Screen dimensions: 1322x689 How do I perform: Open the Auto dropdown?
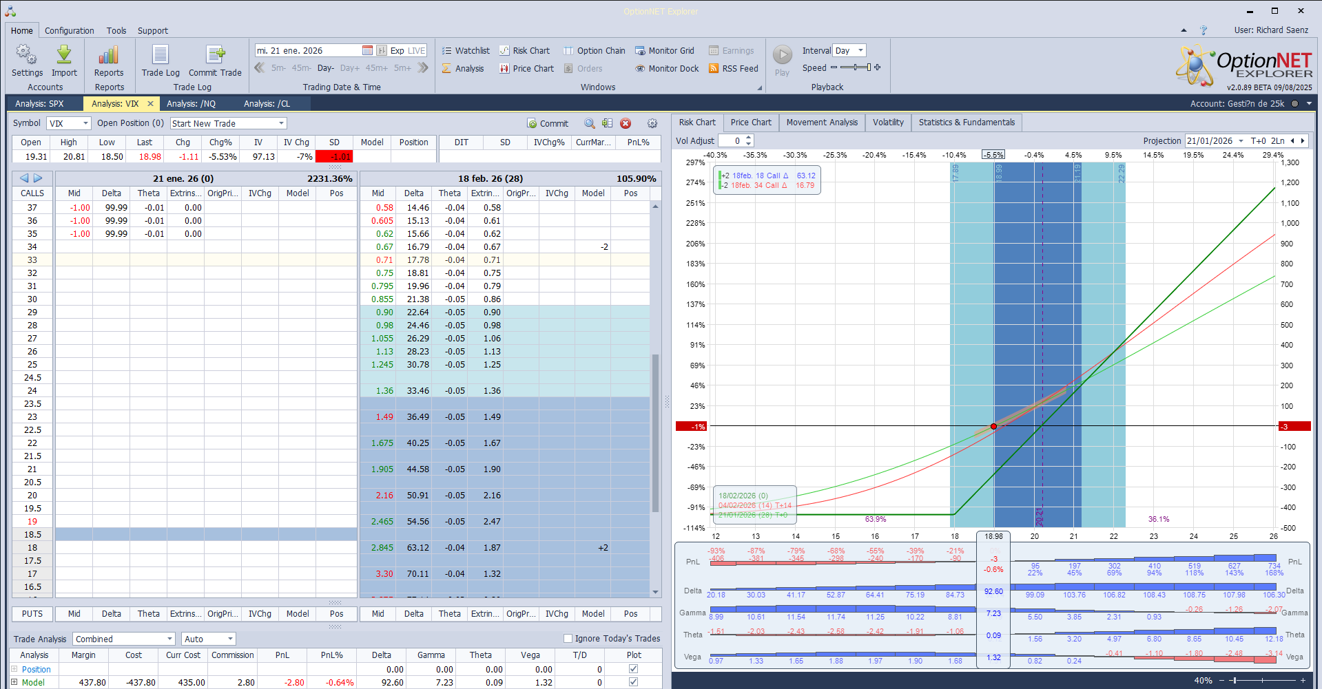pos(230,639)
